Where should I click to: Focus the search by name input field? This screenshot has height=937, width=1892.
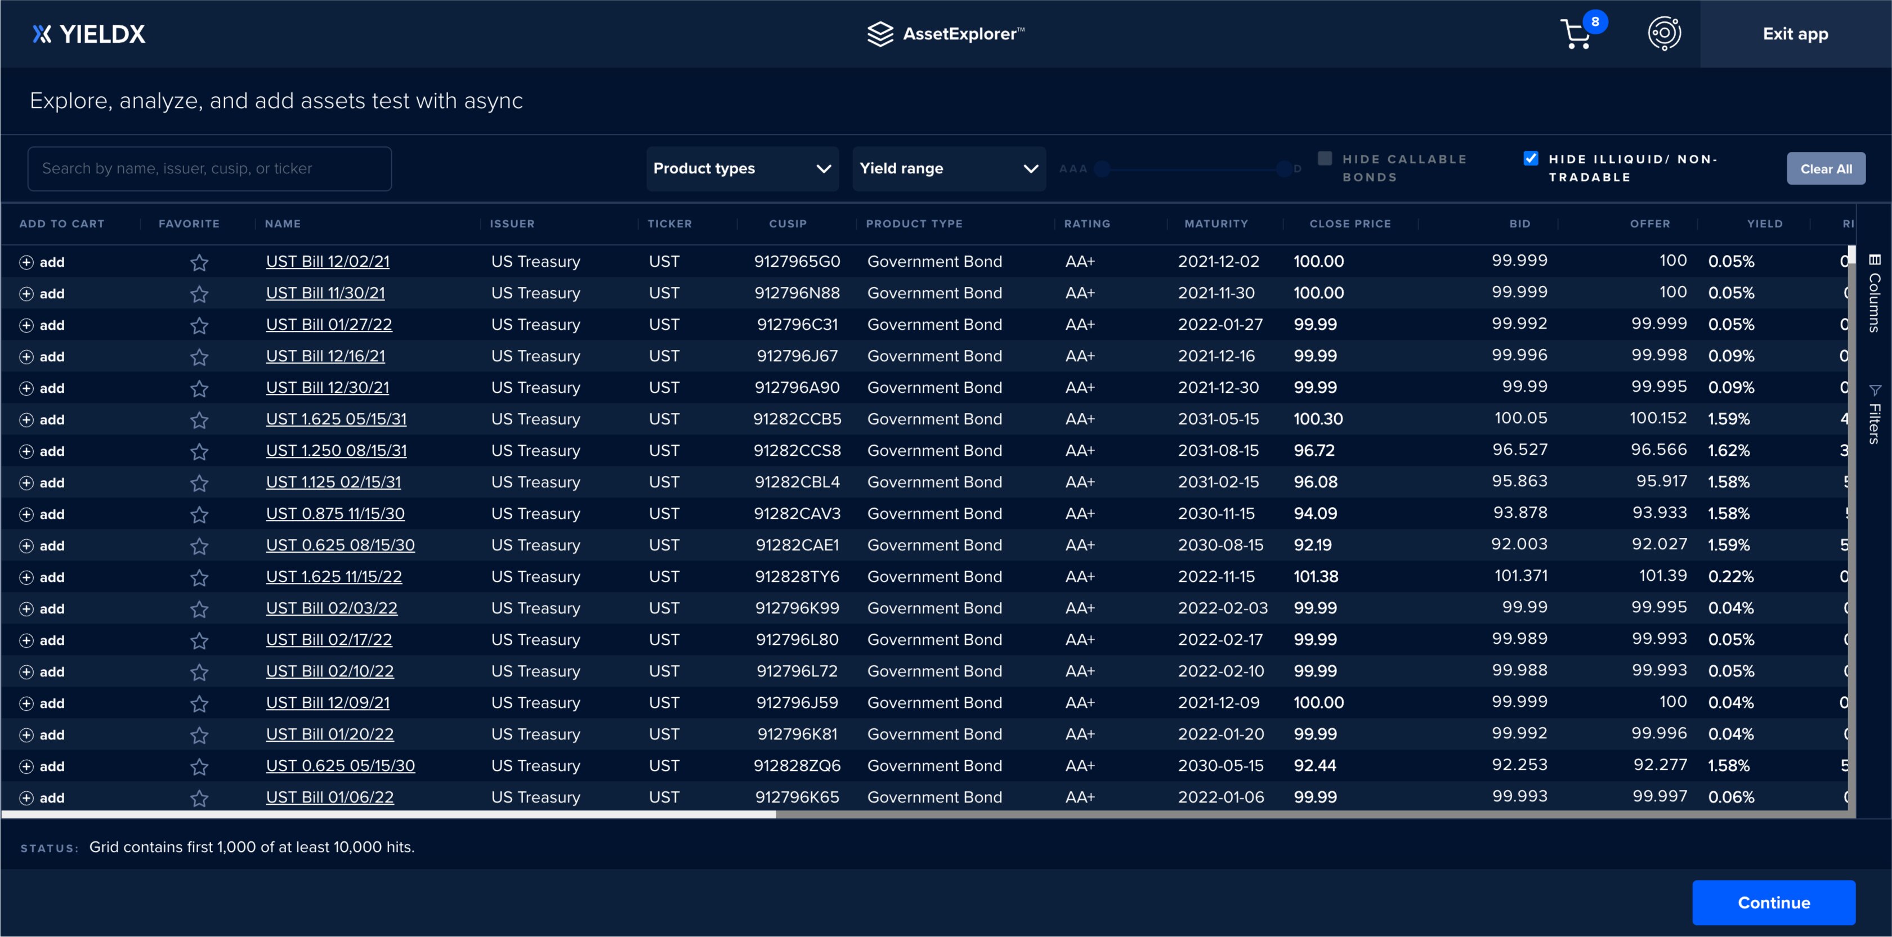pos(209,168)
